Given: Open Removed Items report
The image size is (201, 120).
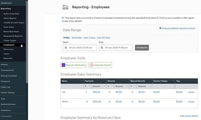Looking at the screenshot, I should pos(11,31).
